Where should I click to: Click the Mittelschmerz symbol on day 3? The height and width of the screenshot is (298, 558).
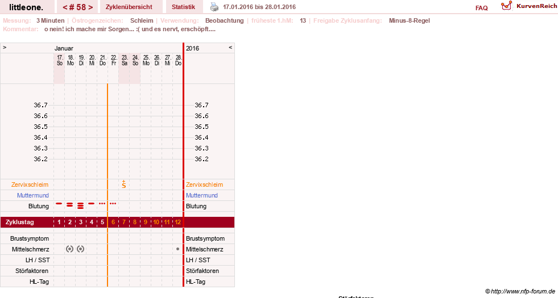[x=80, y=249]
